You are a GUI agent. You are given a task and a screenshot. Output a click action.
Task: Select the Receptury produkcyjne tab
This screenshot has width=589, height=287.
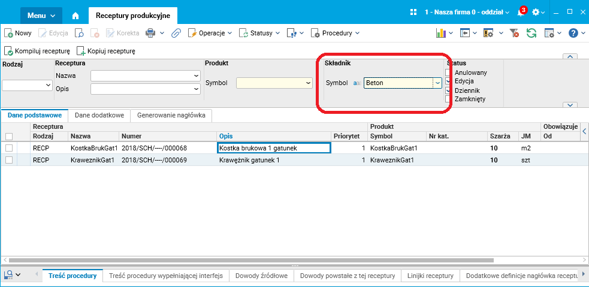click(133, 16)
